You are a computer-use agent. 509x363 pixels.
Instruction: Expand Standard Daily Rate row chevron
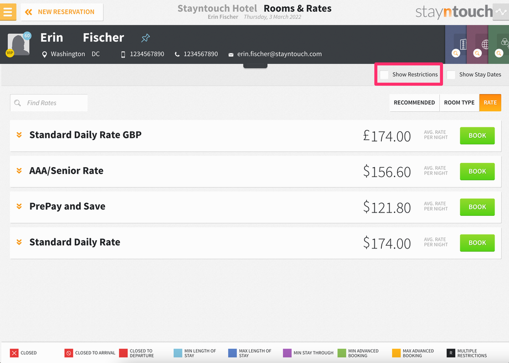tap(19, 242)
